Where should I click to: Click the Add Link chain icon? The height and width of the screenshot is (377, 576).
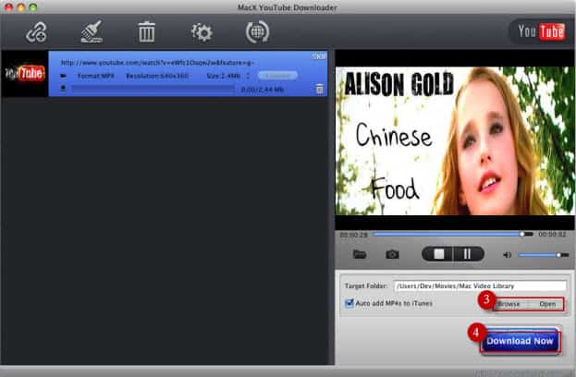[x=36, y=32]
